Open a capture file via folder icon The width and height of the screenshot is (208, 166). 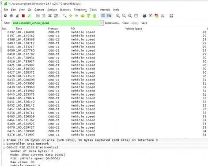(38, 15)
